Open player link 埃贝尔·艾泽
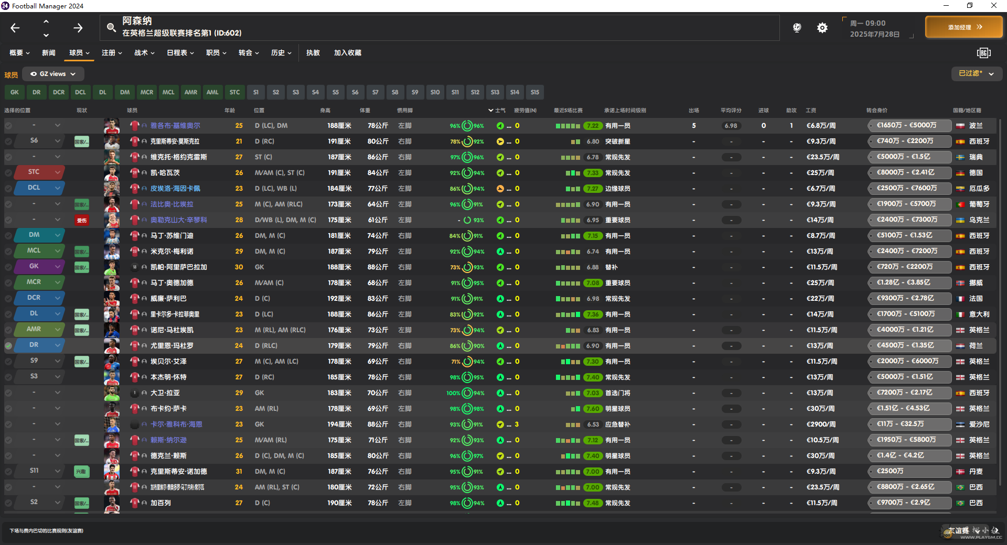This screenshot has width=1007, height=545. click(168, 362)
